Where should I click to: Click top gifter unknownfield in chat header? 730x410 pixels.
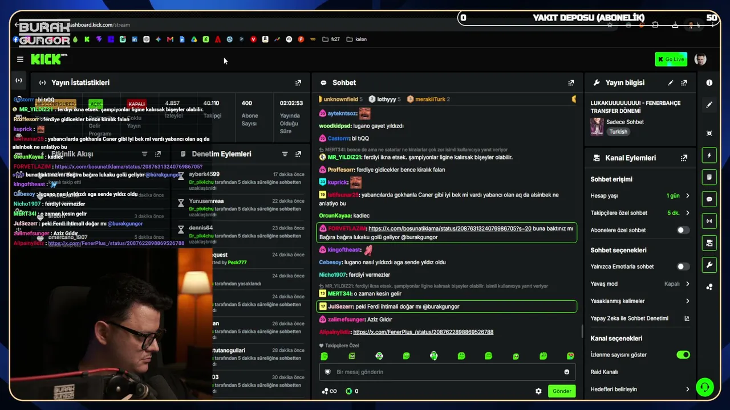click(x=341, y=99)
